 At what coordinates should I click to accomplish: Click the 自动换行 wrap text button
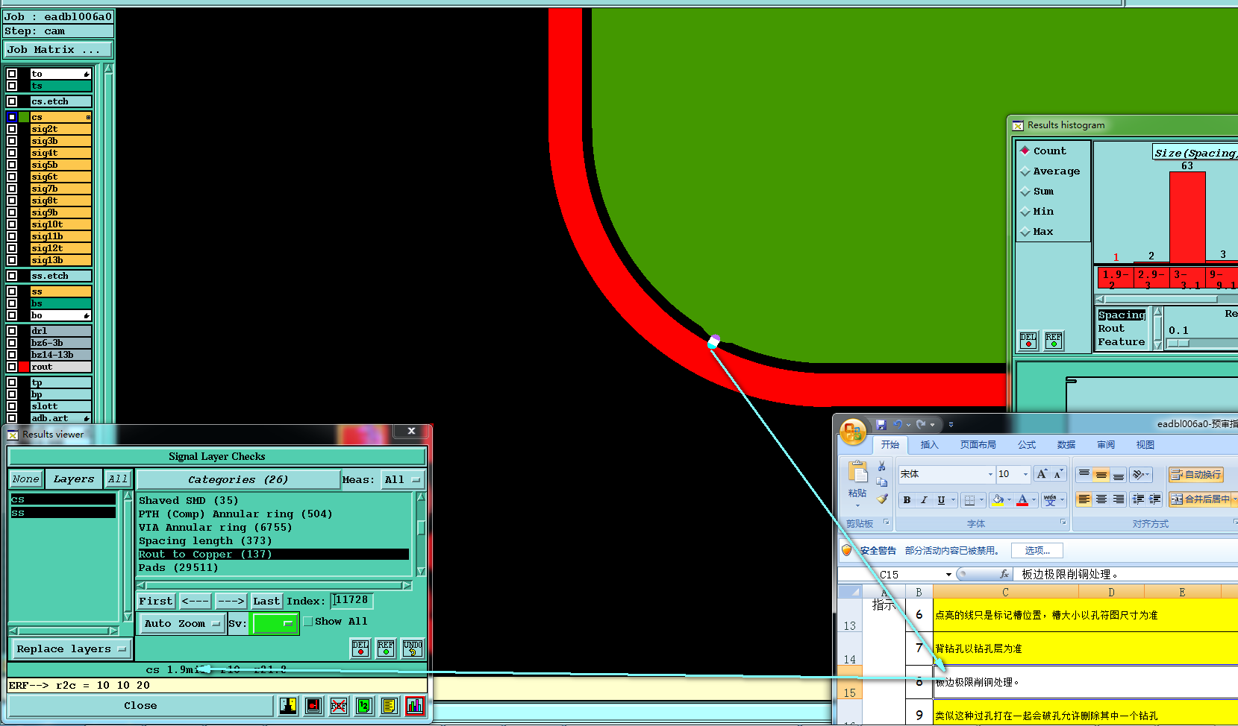(x=1196, y=474)
